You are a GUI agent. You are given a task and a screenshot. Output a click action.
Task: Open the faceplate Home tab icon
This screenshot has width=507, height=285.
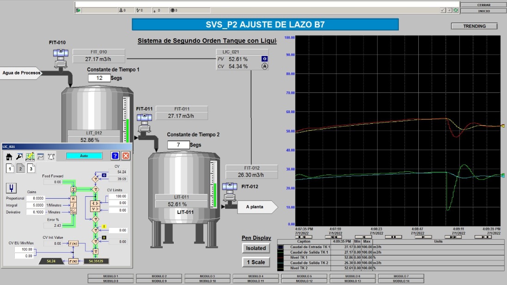pos(9,156)
